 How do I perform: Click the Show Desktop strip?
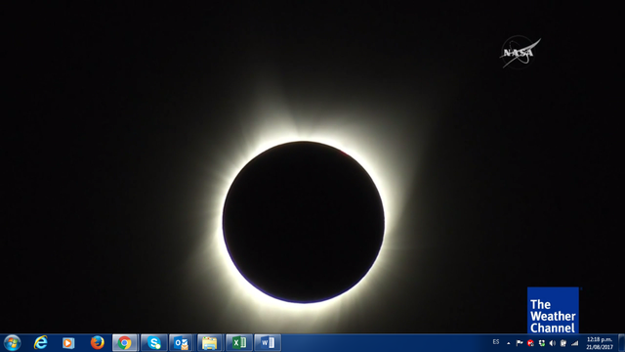621,343
